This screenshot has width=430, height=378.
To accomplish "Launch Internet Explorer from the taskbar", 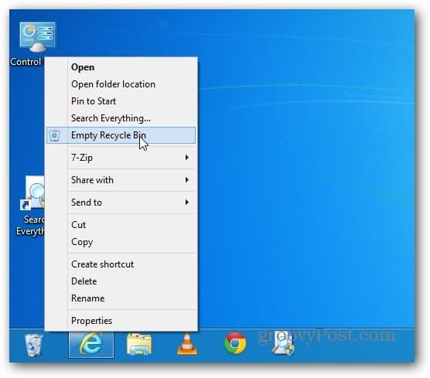I will click(91, 344).
